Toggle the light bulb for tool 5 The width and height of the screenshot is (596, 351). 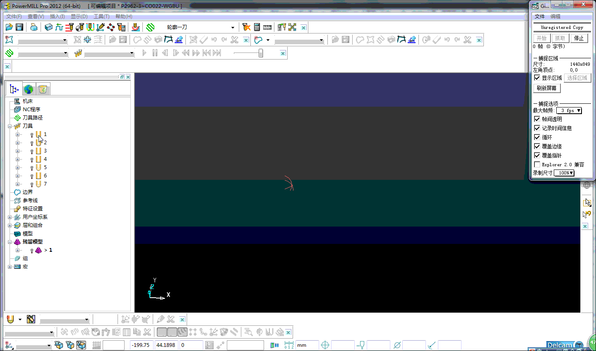click(x=32, y=168)
